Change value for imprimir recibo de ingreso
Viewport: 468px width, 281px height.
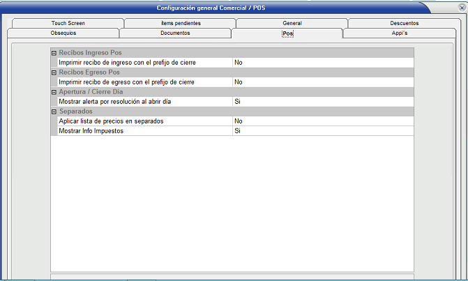tap(322, 63)
